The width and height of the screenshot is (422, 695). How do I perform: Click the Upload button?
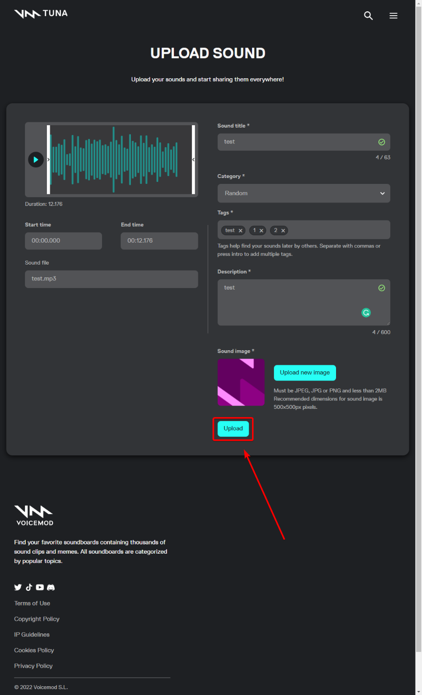233,428
